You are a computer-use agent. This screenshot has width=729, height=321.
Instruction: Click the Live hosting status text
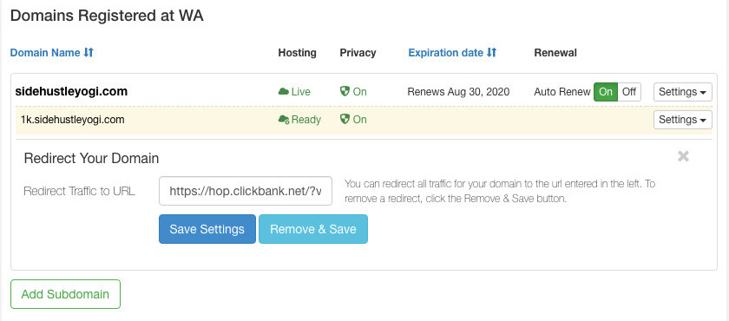pos(301,92)
